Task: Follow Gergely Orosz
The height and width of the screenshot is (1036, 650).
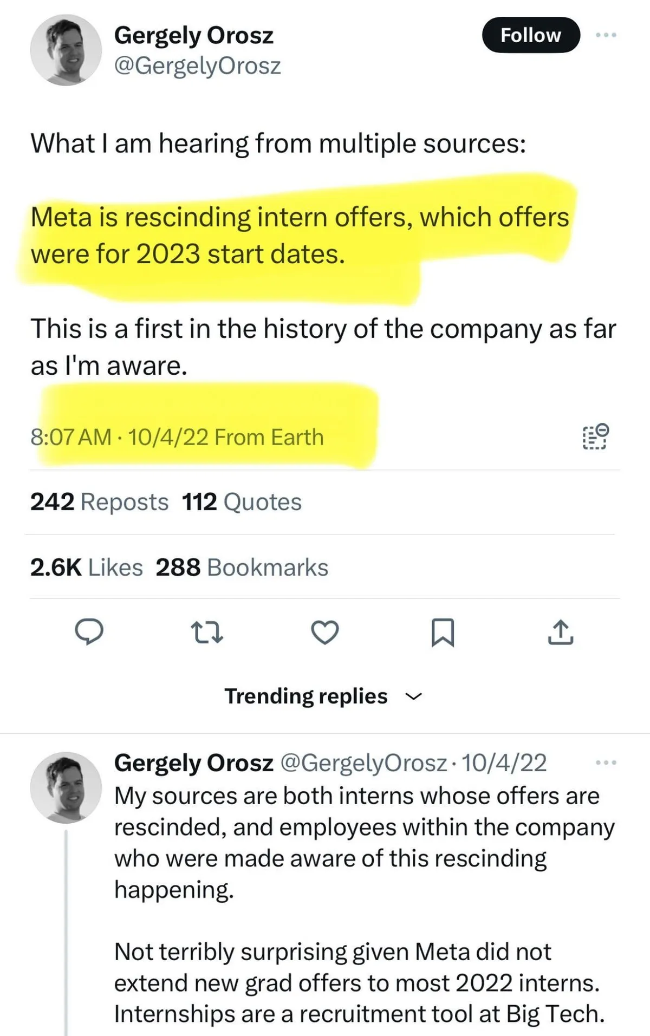Action: point(530,35)
